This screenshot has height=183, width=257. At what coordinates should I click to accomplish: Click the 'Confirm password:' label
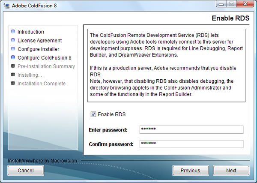pyautogui.click(x=111, y=144)
